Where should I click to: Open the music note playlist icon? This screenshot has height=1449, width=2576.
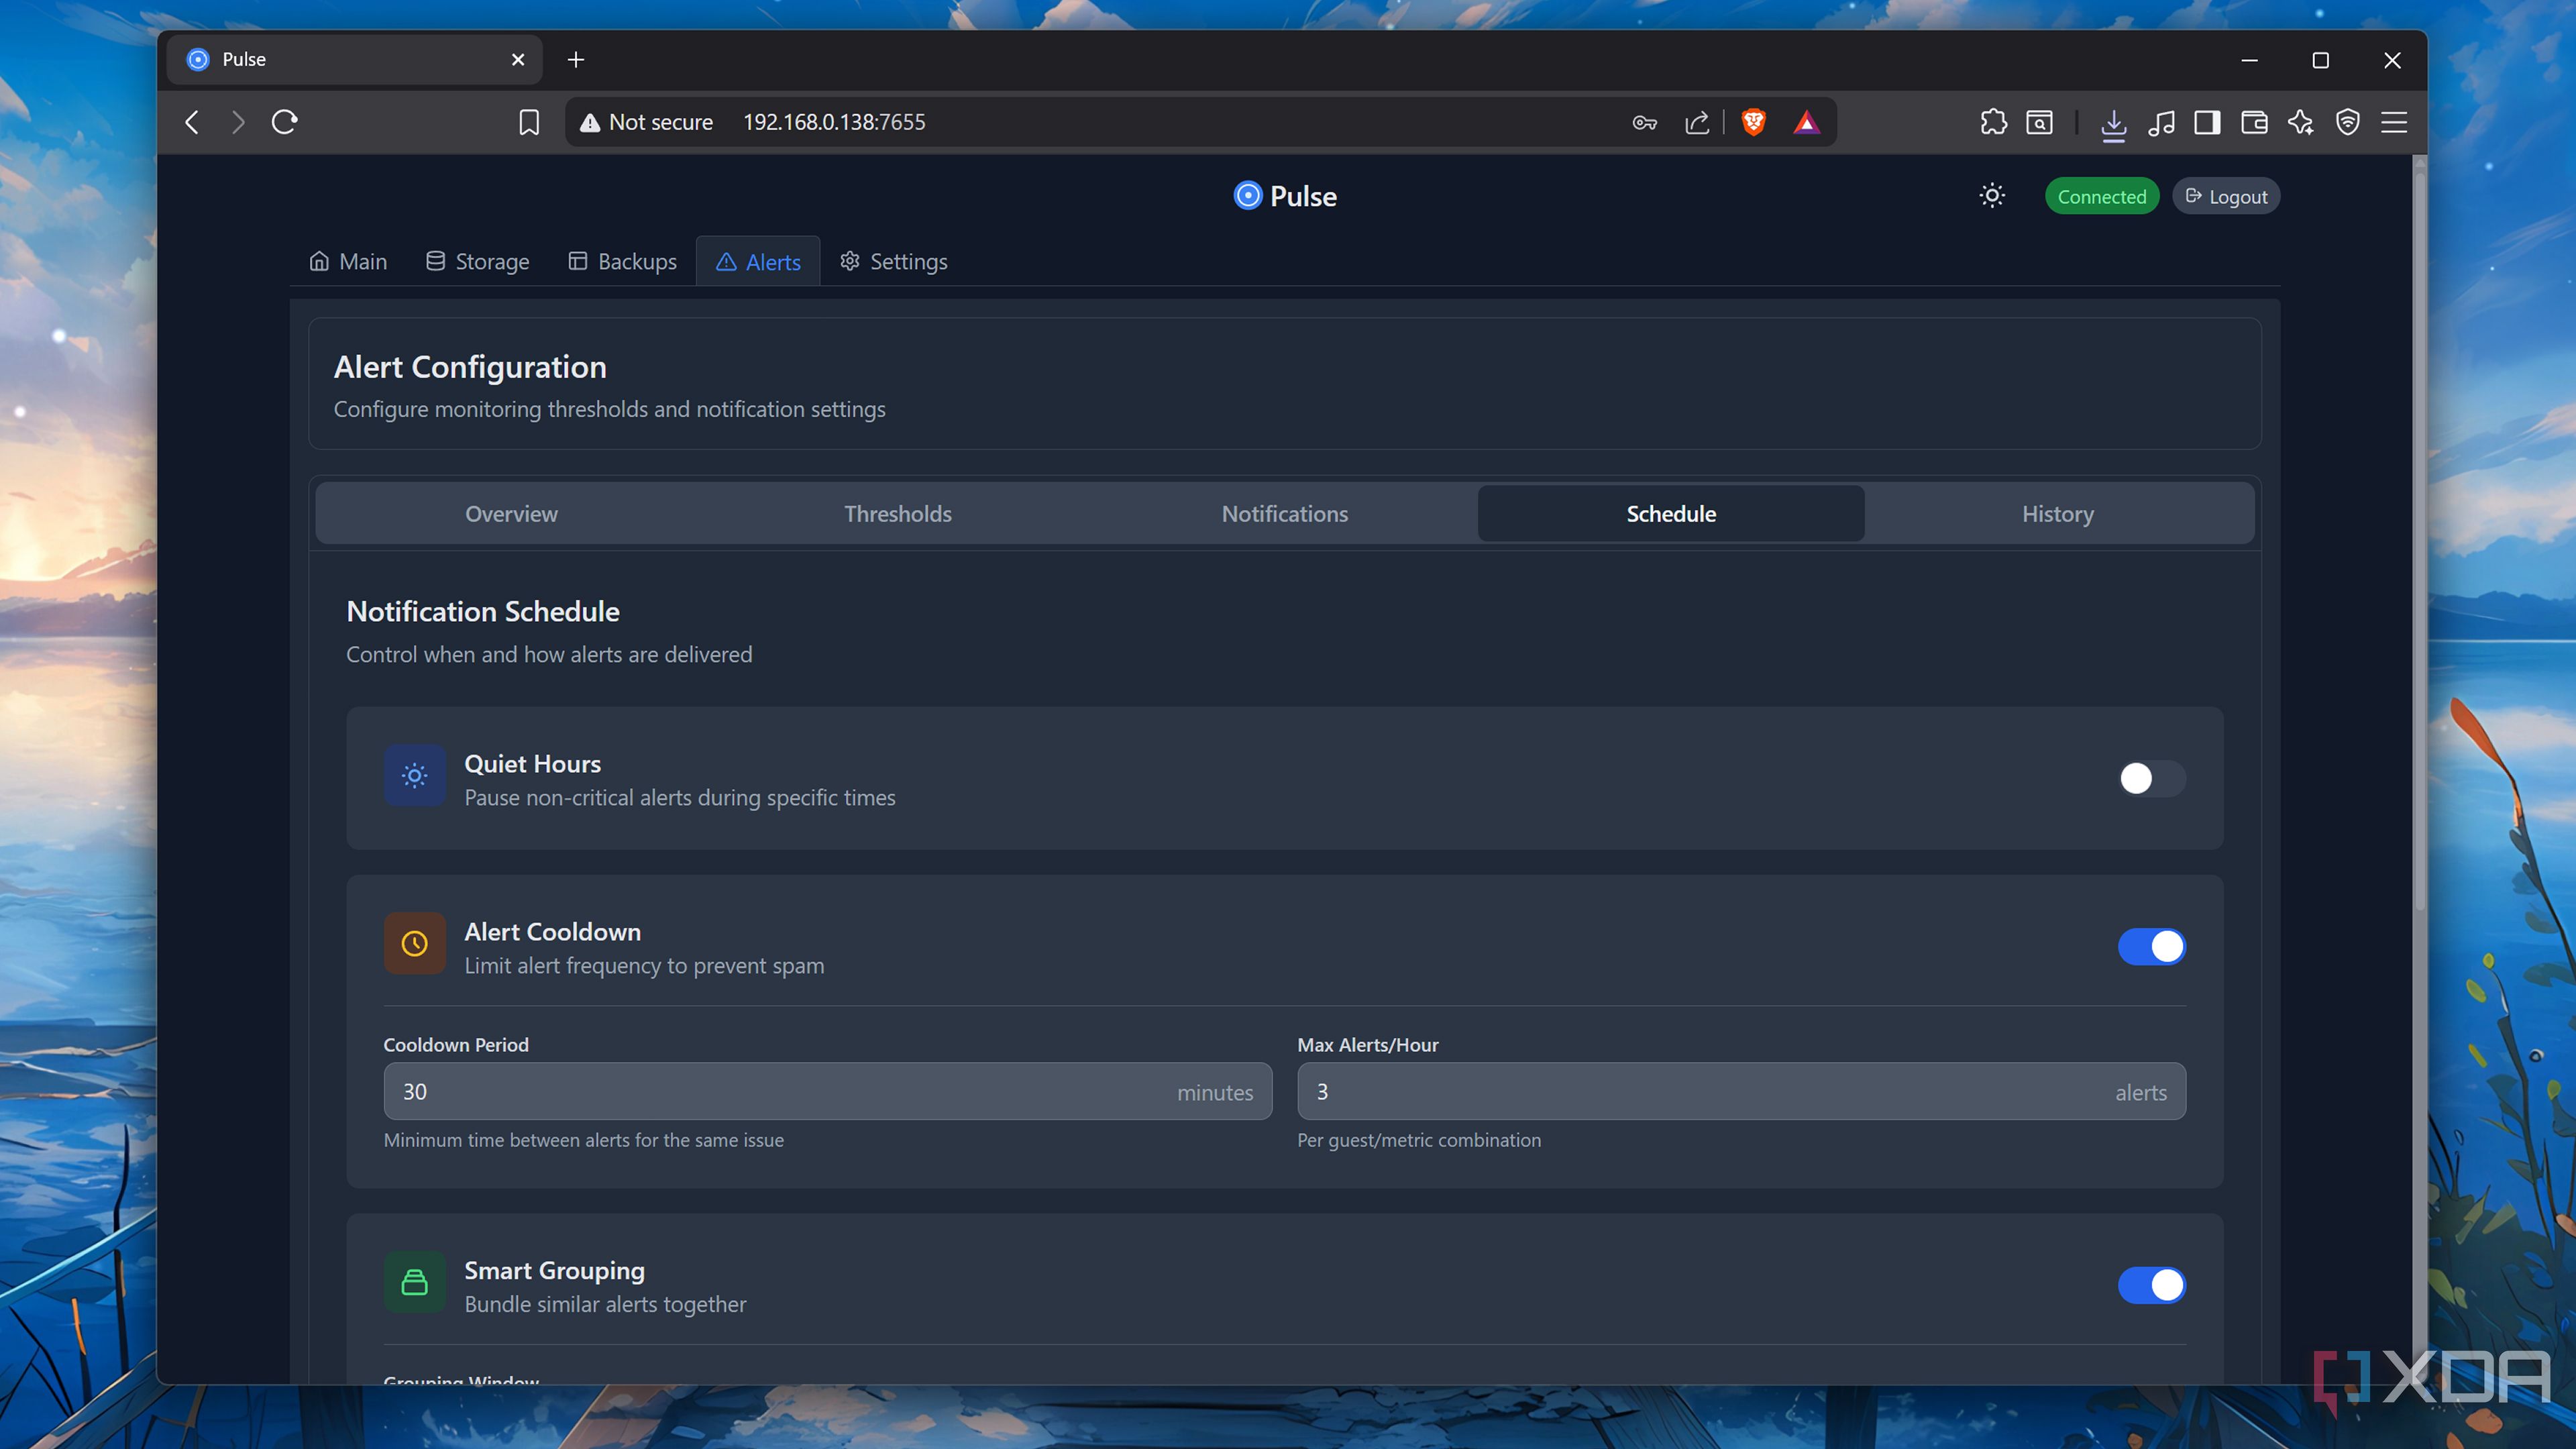pos(2160,122)
